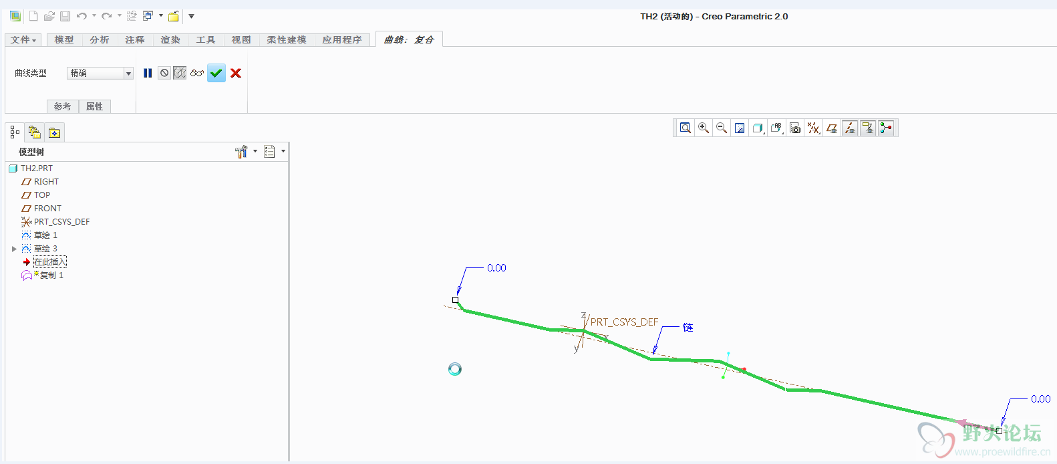Select 复制 1 feature in tree
This screenshot has height=464, width=1057.
(x=43, y=275)
